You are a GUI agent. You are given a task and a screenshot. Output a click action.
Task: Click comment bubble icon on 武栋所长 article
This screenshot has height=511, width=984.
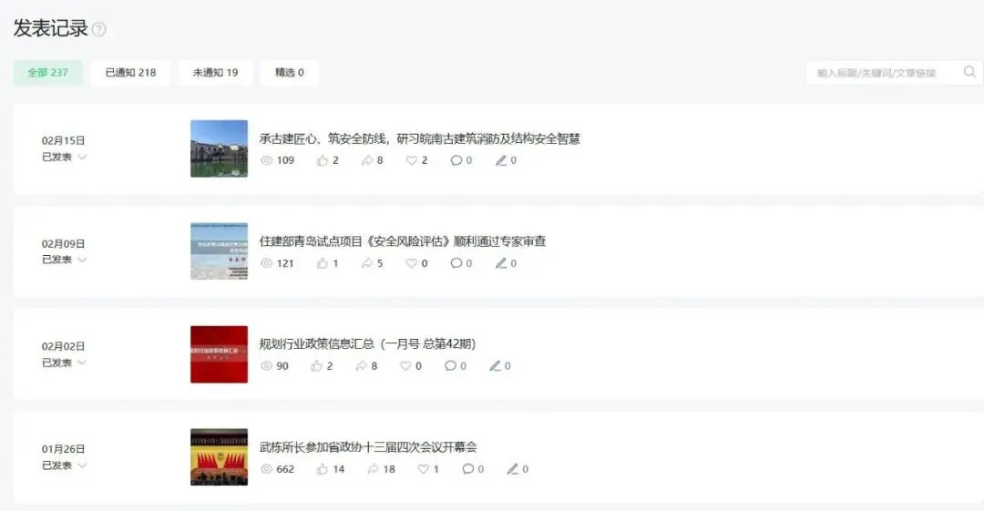coord(468,469)
